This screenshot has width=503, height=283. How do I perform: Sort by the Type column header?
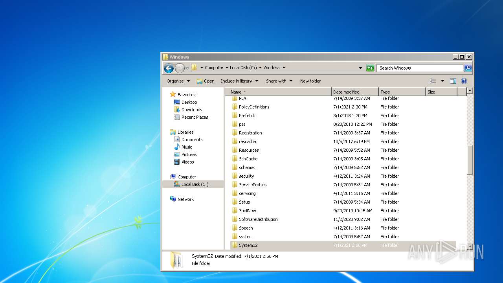pyautogui.click(x=402, y=92)
